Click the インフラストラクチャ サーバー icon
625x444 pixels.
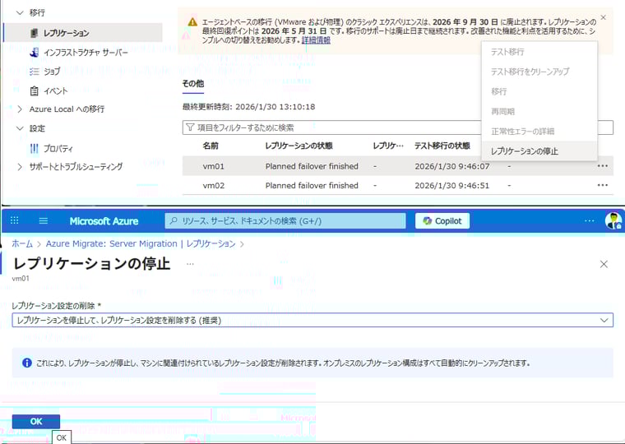(35, 53)
